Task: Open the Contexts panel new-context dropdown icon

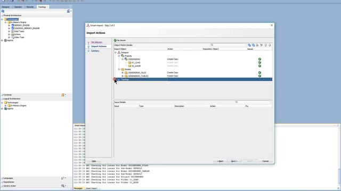Action: coord(63,95)
